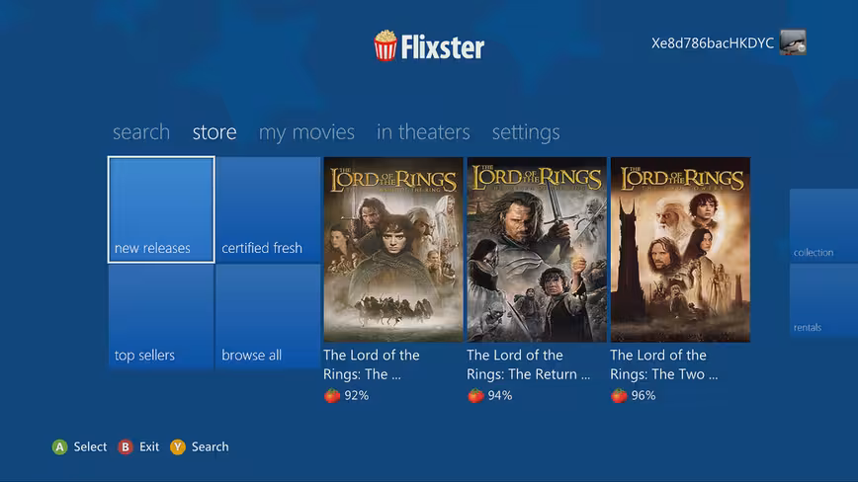Click the tomato icon beside 96%
This screenshot has width=858, height=482.
pos(619,395)
